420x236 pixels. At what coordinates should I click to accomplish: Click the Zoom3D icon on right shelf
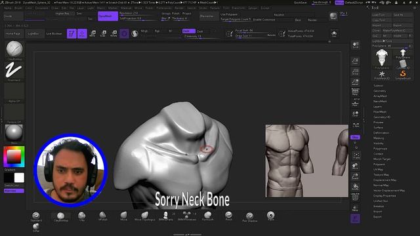tap(356, 176)
